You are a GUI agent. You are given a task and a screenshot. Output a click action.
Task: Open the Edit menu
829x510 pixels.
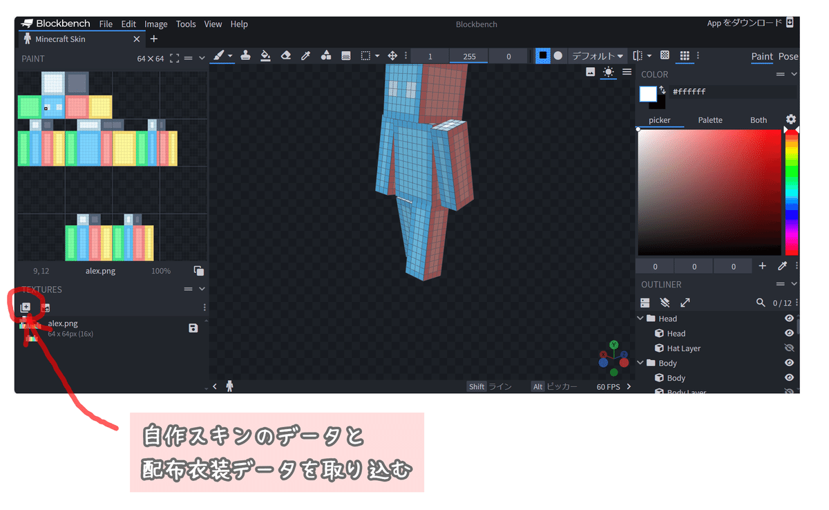pyautogui.click(x=128, y=24)
